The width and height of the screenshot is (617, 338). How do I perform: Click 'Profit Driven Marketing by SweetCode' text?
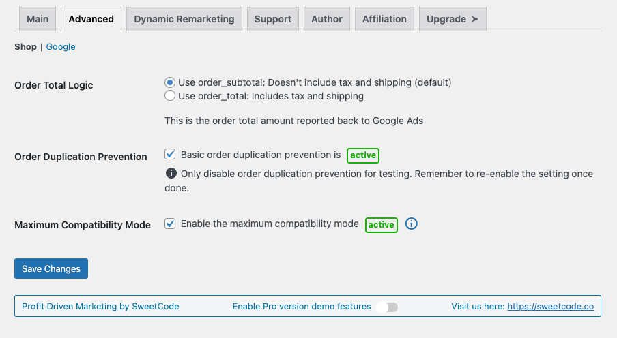[100, 306]
